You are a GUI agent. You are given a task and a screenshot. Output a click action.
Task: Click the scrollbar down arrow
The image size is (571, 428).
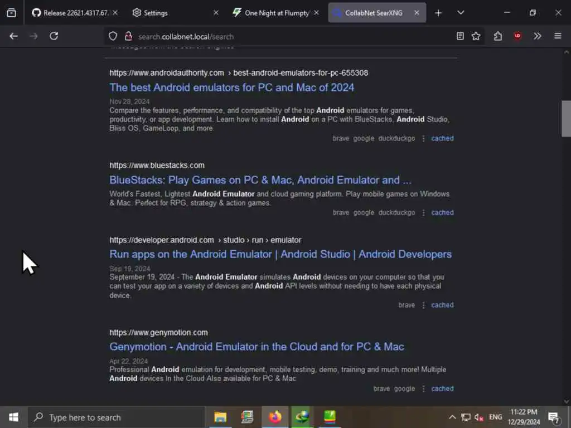click(x=566, y=401)
